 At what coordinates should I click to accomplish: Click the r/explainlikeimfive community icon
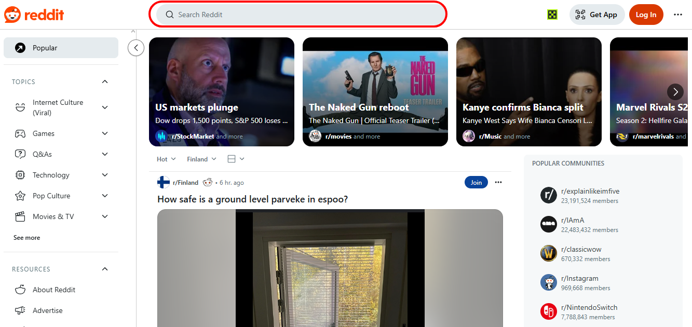pyautogui.click(x=549, y=195)
